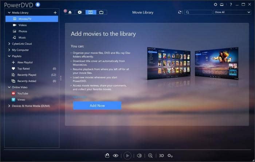Image resolution: width=255 pixels, height=162 pixels.
Task: Click Recently Played count (12)
Action: click(x=54, y=75)
